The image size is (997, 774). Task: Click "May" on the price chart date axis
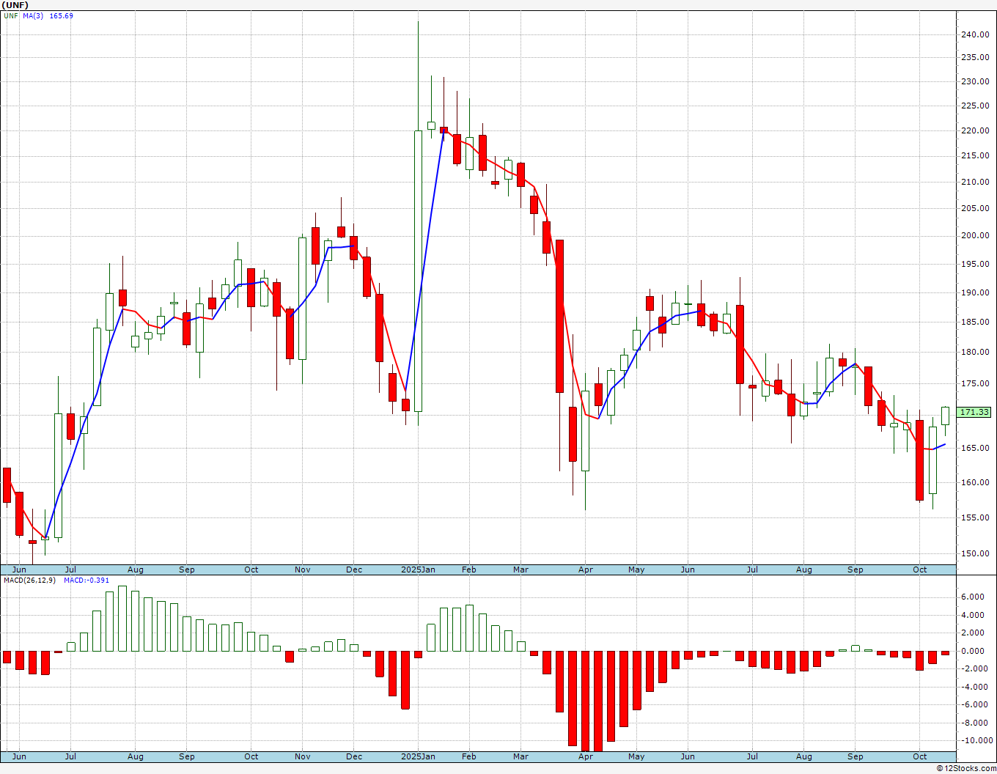636,570
